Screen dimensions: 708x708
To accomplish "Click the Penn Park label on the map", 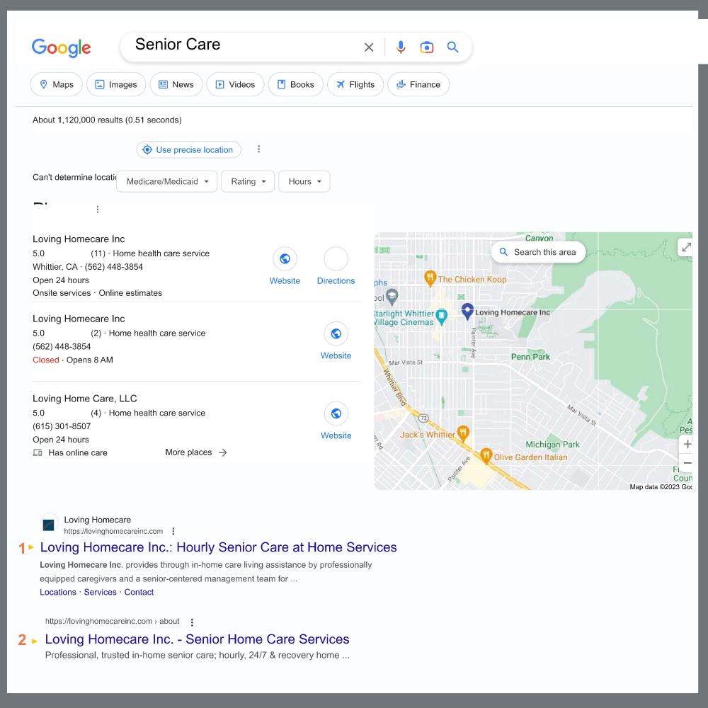I will (530, 357).
